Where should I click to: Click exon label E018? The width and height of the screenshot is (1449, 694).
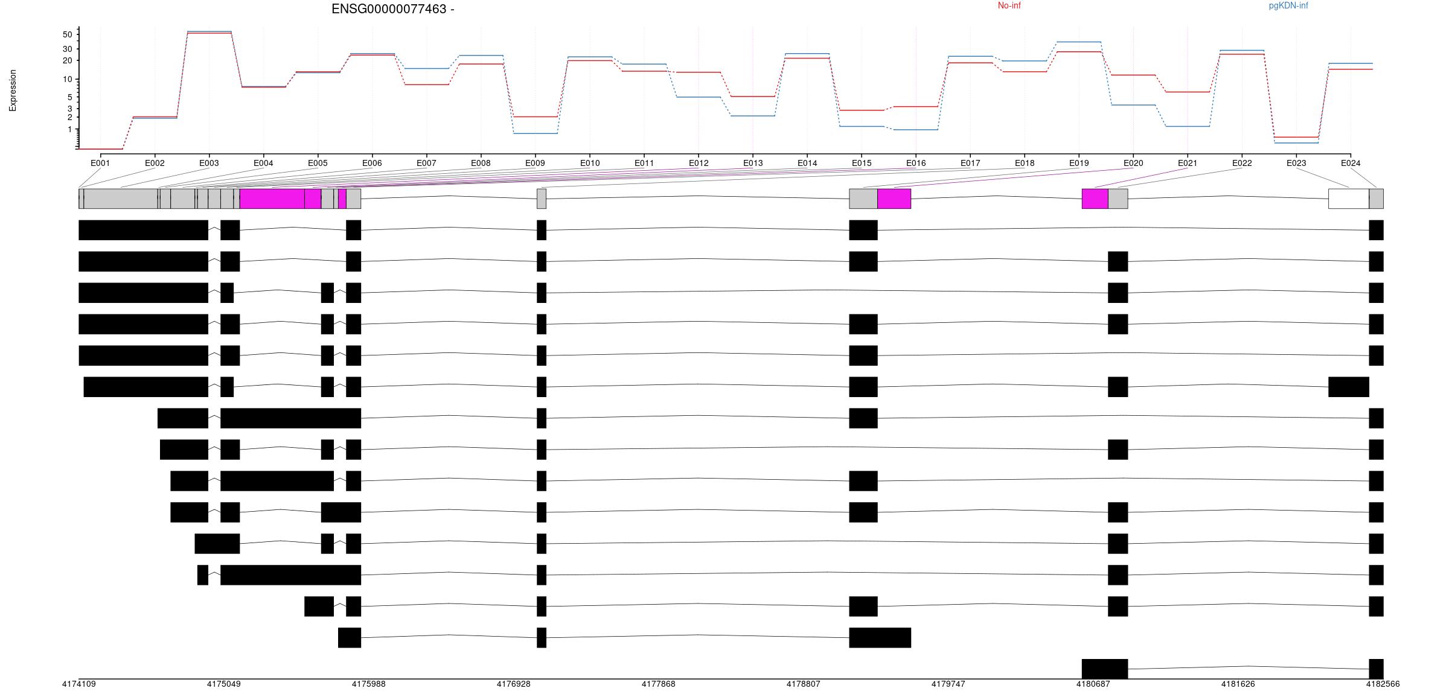point(1025,163)
